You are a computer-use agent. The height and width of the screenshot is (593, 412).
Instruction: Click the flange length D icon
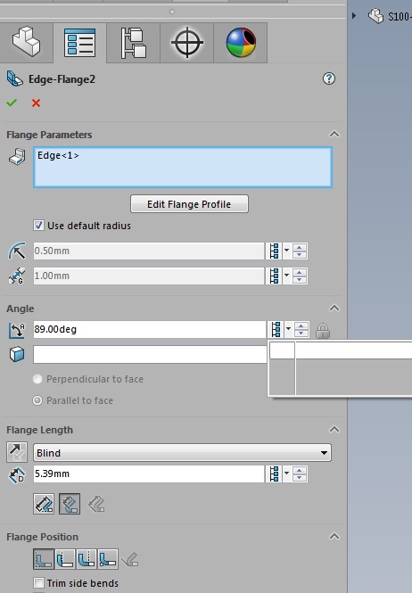17,475
